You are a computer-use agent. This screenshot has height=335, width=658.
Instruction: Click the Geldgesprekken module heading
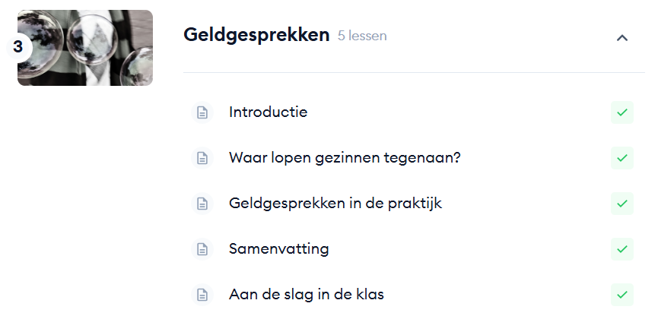(x=256, y=35)
